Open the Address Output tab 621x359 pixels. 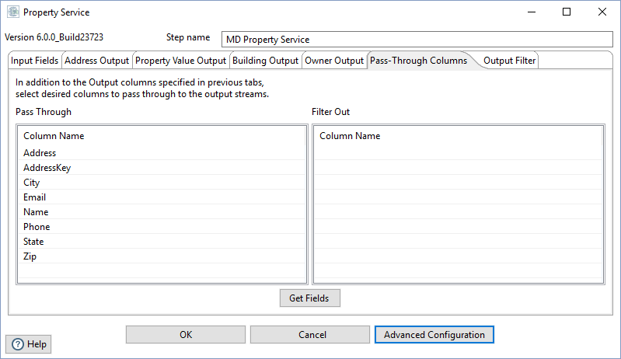click(96, 61)
